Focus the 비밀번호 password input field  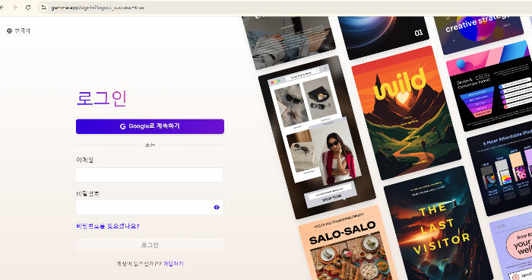click(150, 207)
